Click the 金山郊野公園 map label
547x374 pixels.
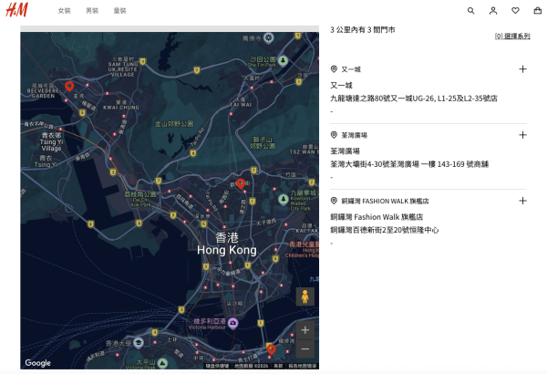pos(174,124)
